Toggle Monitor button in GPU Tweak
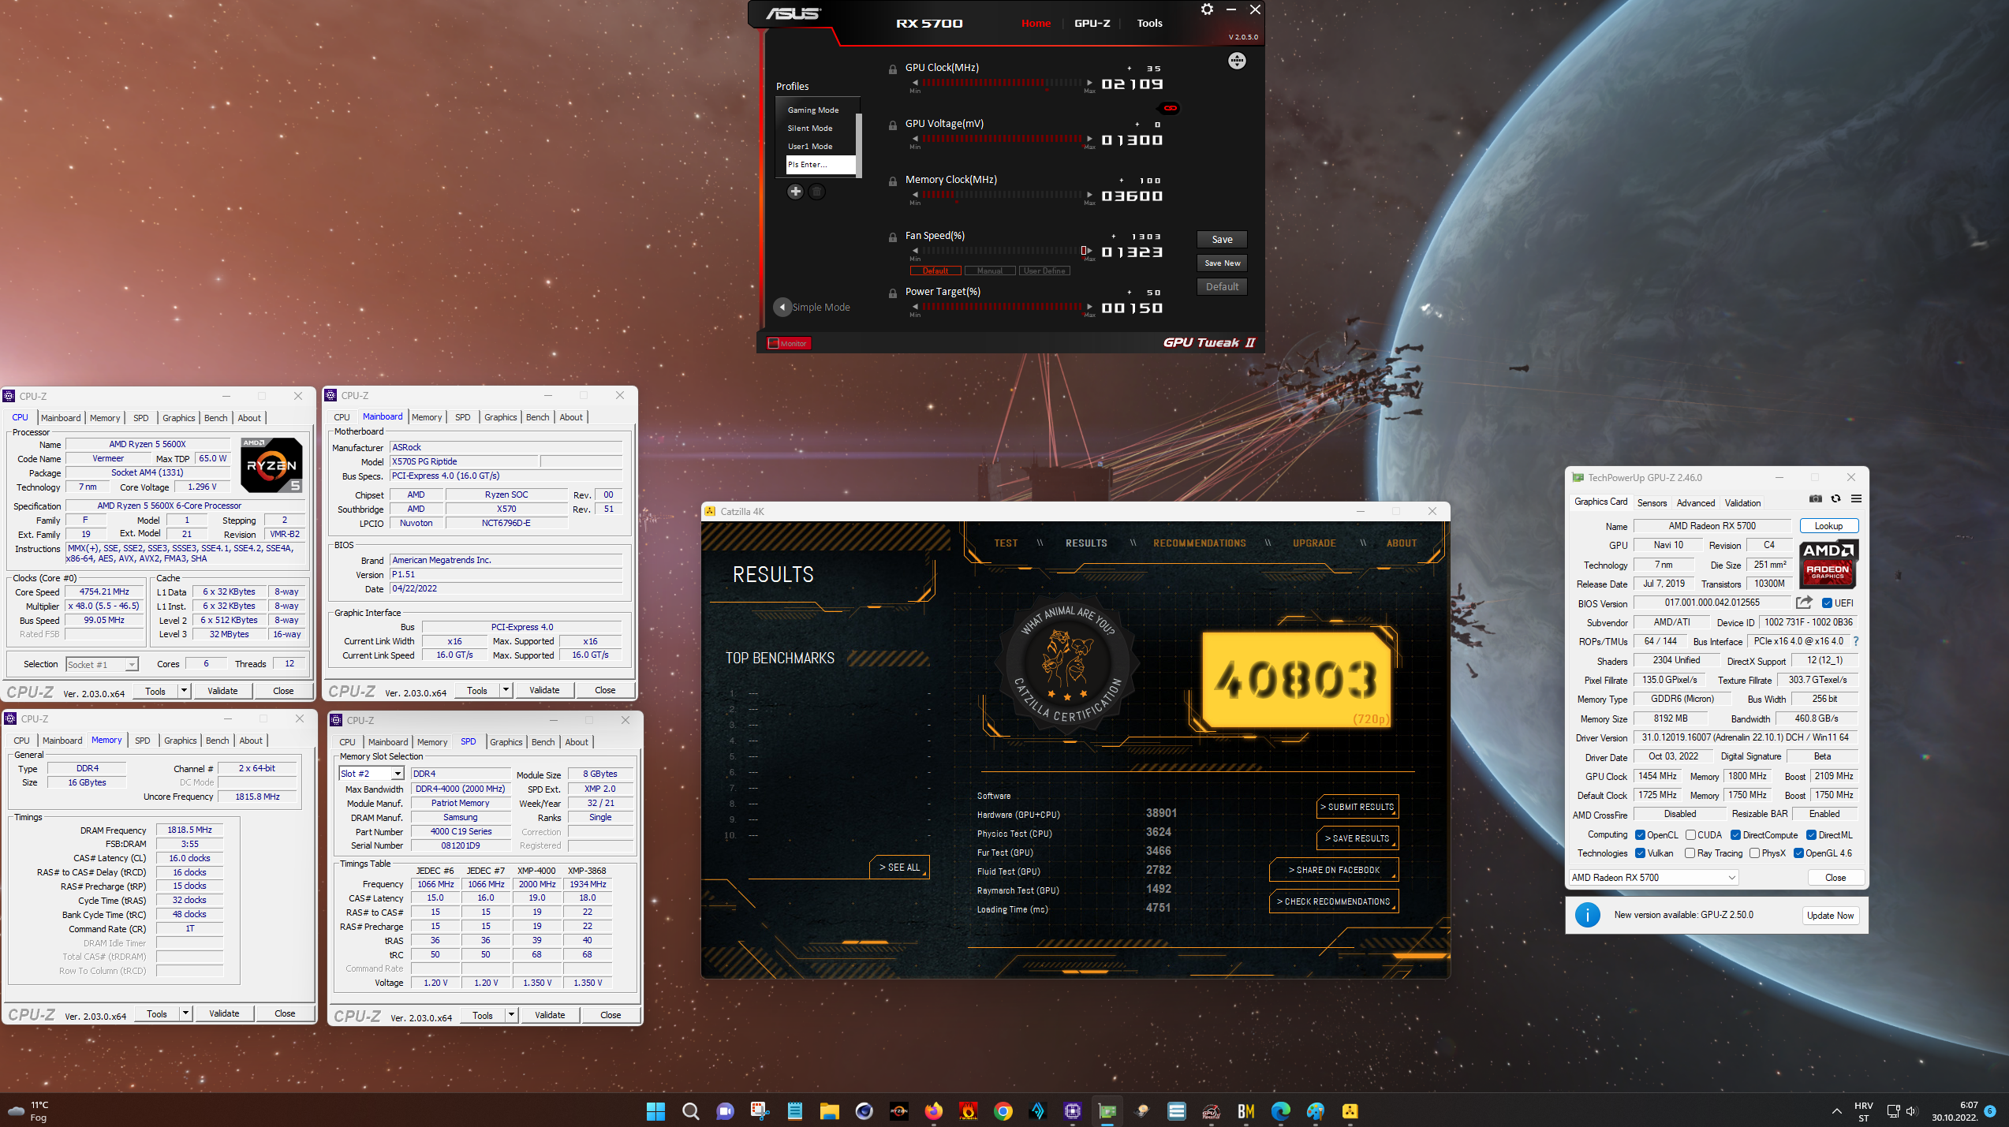 click(x=788, y=343)
